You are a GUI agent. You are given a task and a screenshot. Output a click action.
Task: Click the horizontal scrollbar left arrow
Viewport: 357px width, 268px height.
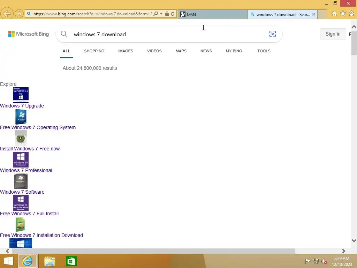[x=7, y=251]
